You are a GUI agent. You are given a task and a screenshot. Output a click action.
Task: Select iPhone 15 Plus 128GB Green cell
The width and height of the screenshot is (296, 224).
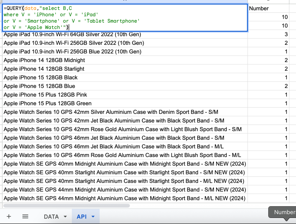point(48,104)
